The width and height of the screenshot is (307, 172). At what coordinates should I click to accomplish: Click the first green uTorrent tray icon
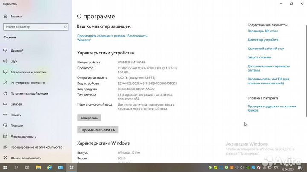click(210, 167)
